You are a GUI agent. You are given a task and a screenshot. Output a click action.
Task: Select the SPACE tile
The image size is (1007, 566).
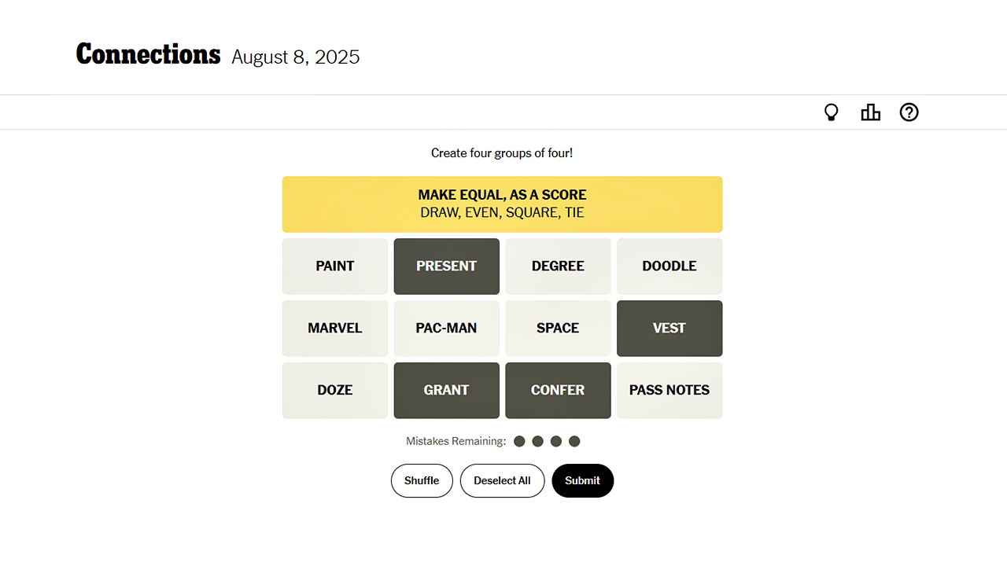point(558,328)
